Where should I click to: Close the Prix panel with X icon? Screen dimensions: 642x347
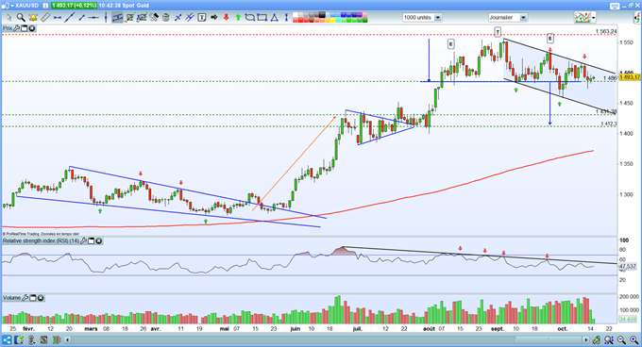[31, 28]
